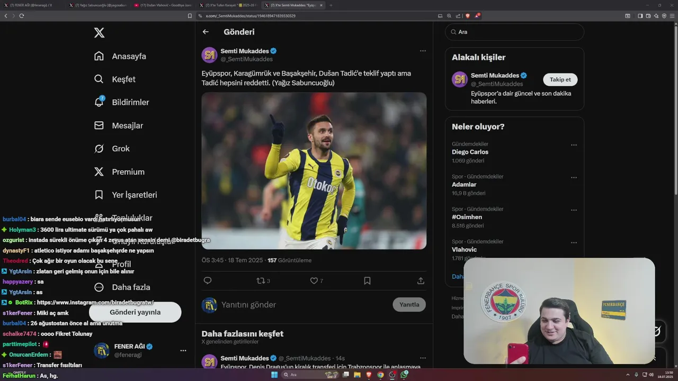Open the Adamlar trend
This screenshot has width=678, height=381.
coord(464,185)
